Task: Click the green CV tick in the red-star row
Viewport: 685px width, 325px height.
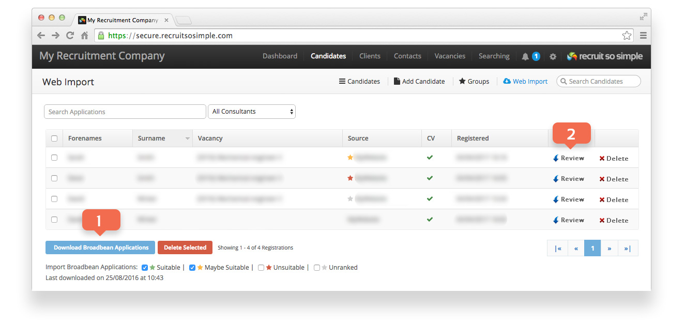Action: click(x=430, y=178)
